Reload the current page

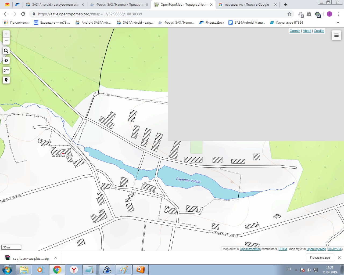pos(23,14)
